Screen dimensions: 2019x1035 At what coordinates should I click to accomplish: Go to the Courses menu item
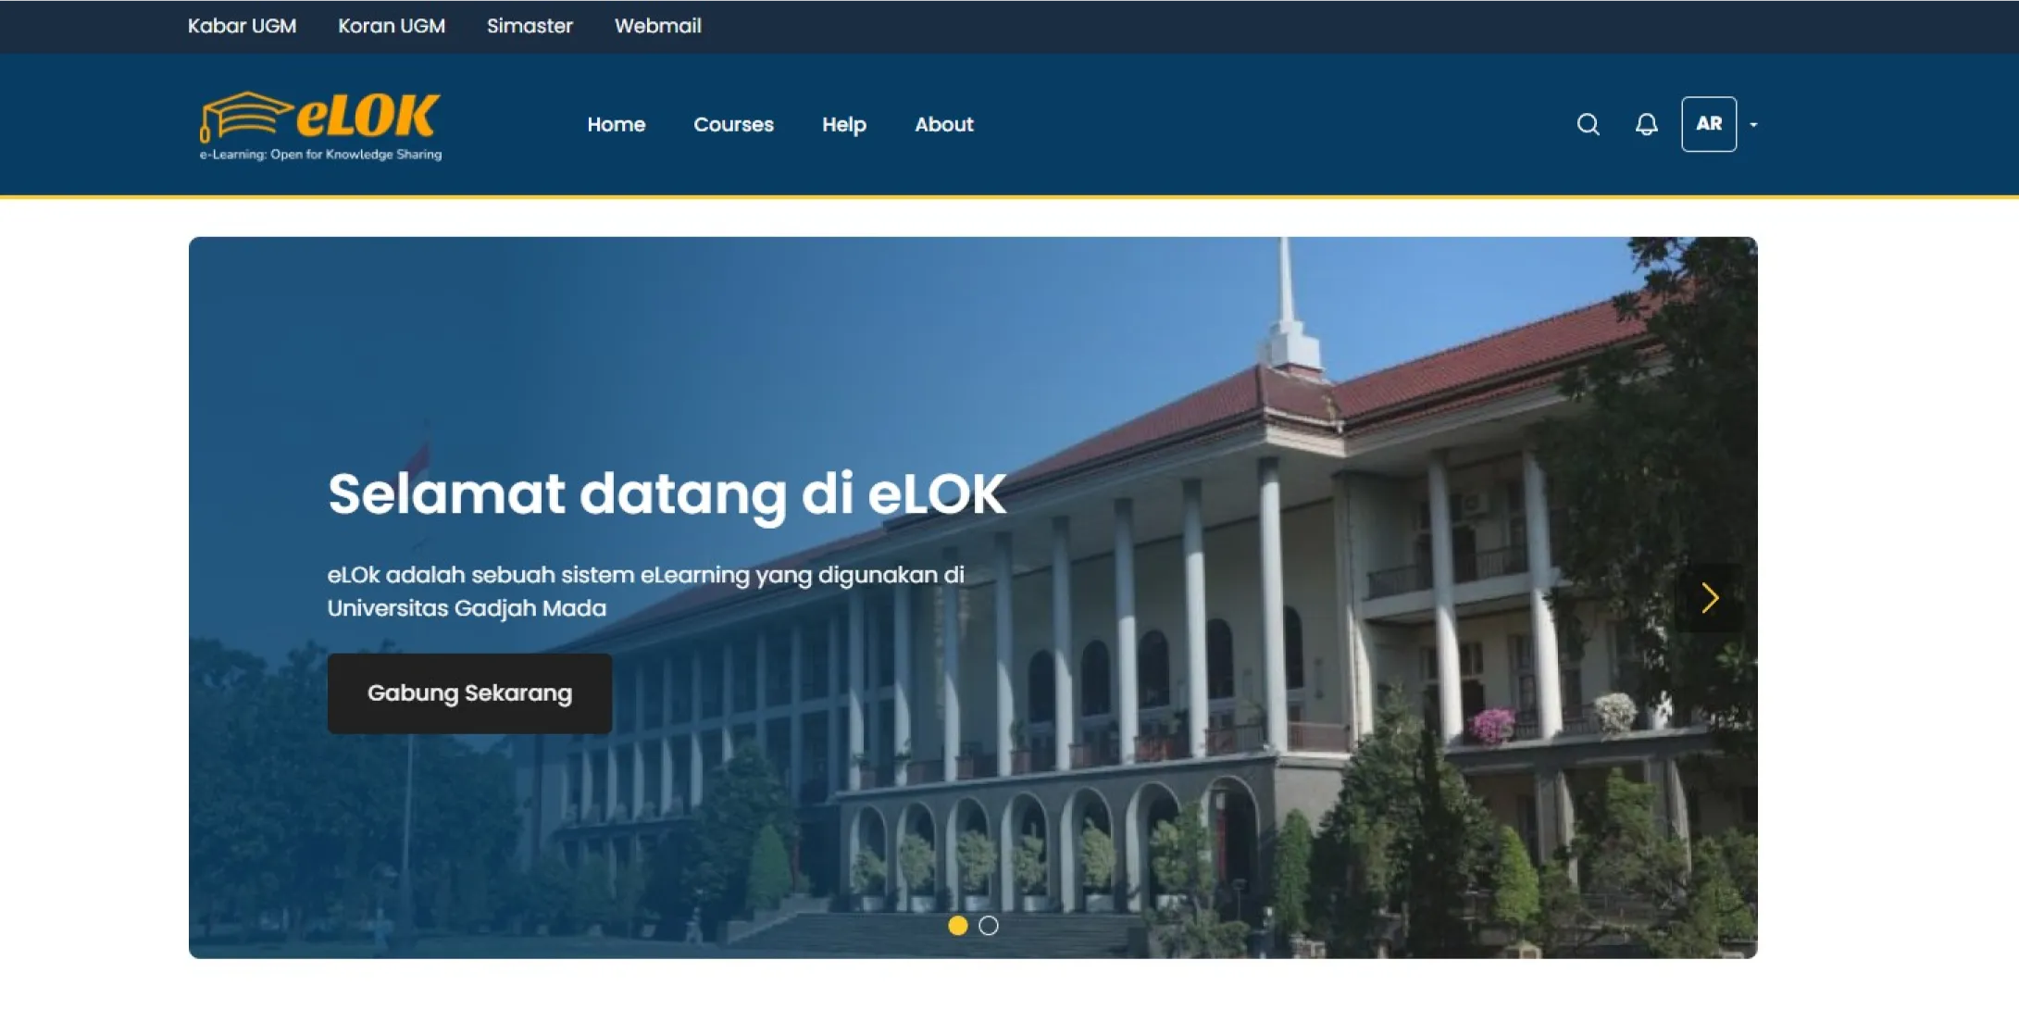733,124
